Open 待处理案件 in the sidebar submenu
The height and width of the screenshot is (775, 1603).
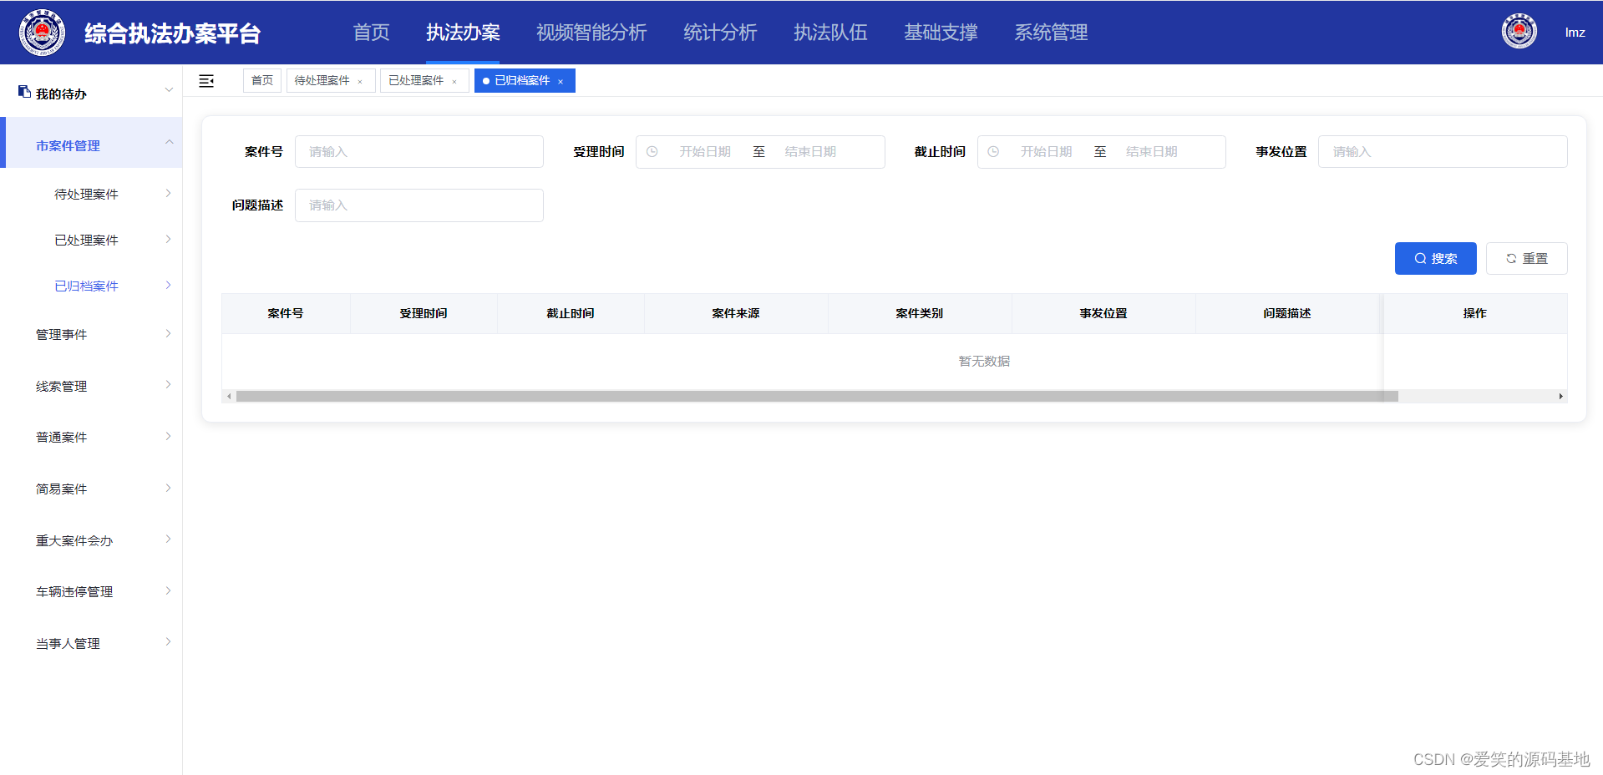pos(91,194)
